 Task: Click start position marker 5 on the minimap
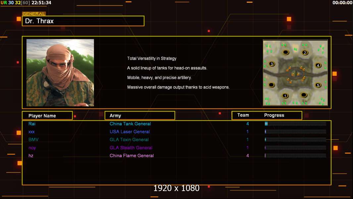[318, 85]
